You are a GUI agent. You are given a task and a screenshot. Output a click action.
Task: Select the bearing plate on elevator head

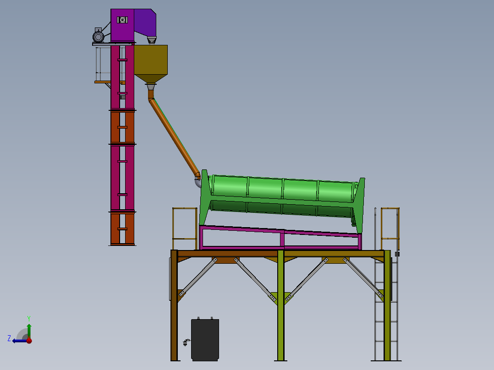(x=122, y=20)
